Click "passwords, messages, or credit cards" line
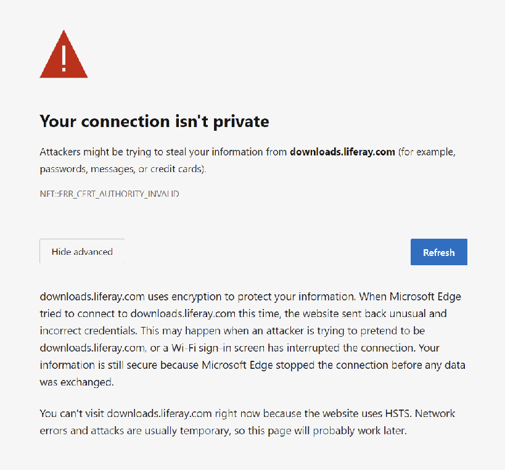 (123, 169)
